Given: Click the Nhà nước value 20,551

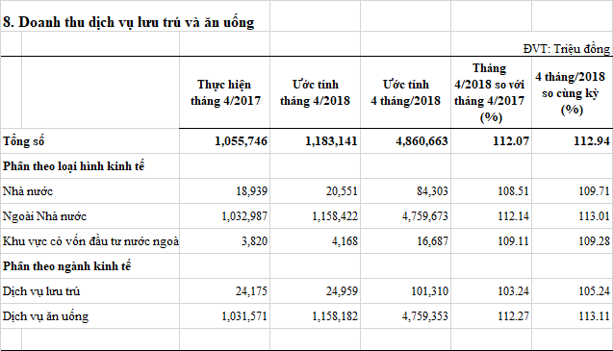Looking at the screenshot, I should 342,191.
